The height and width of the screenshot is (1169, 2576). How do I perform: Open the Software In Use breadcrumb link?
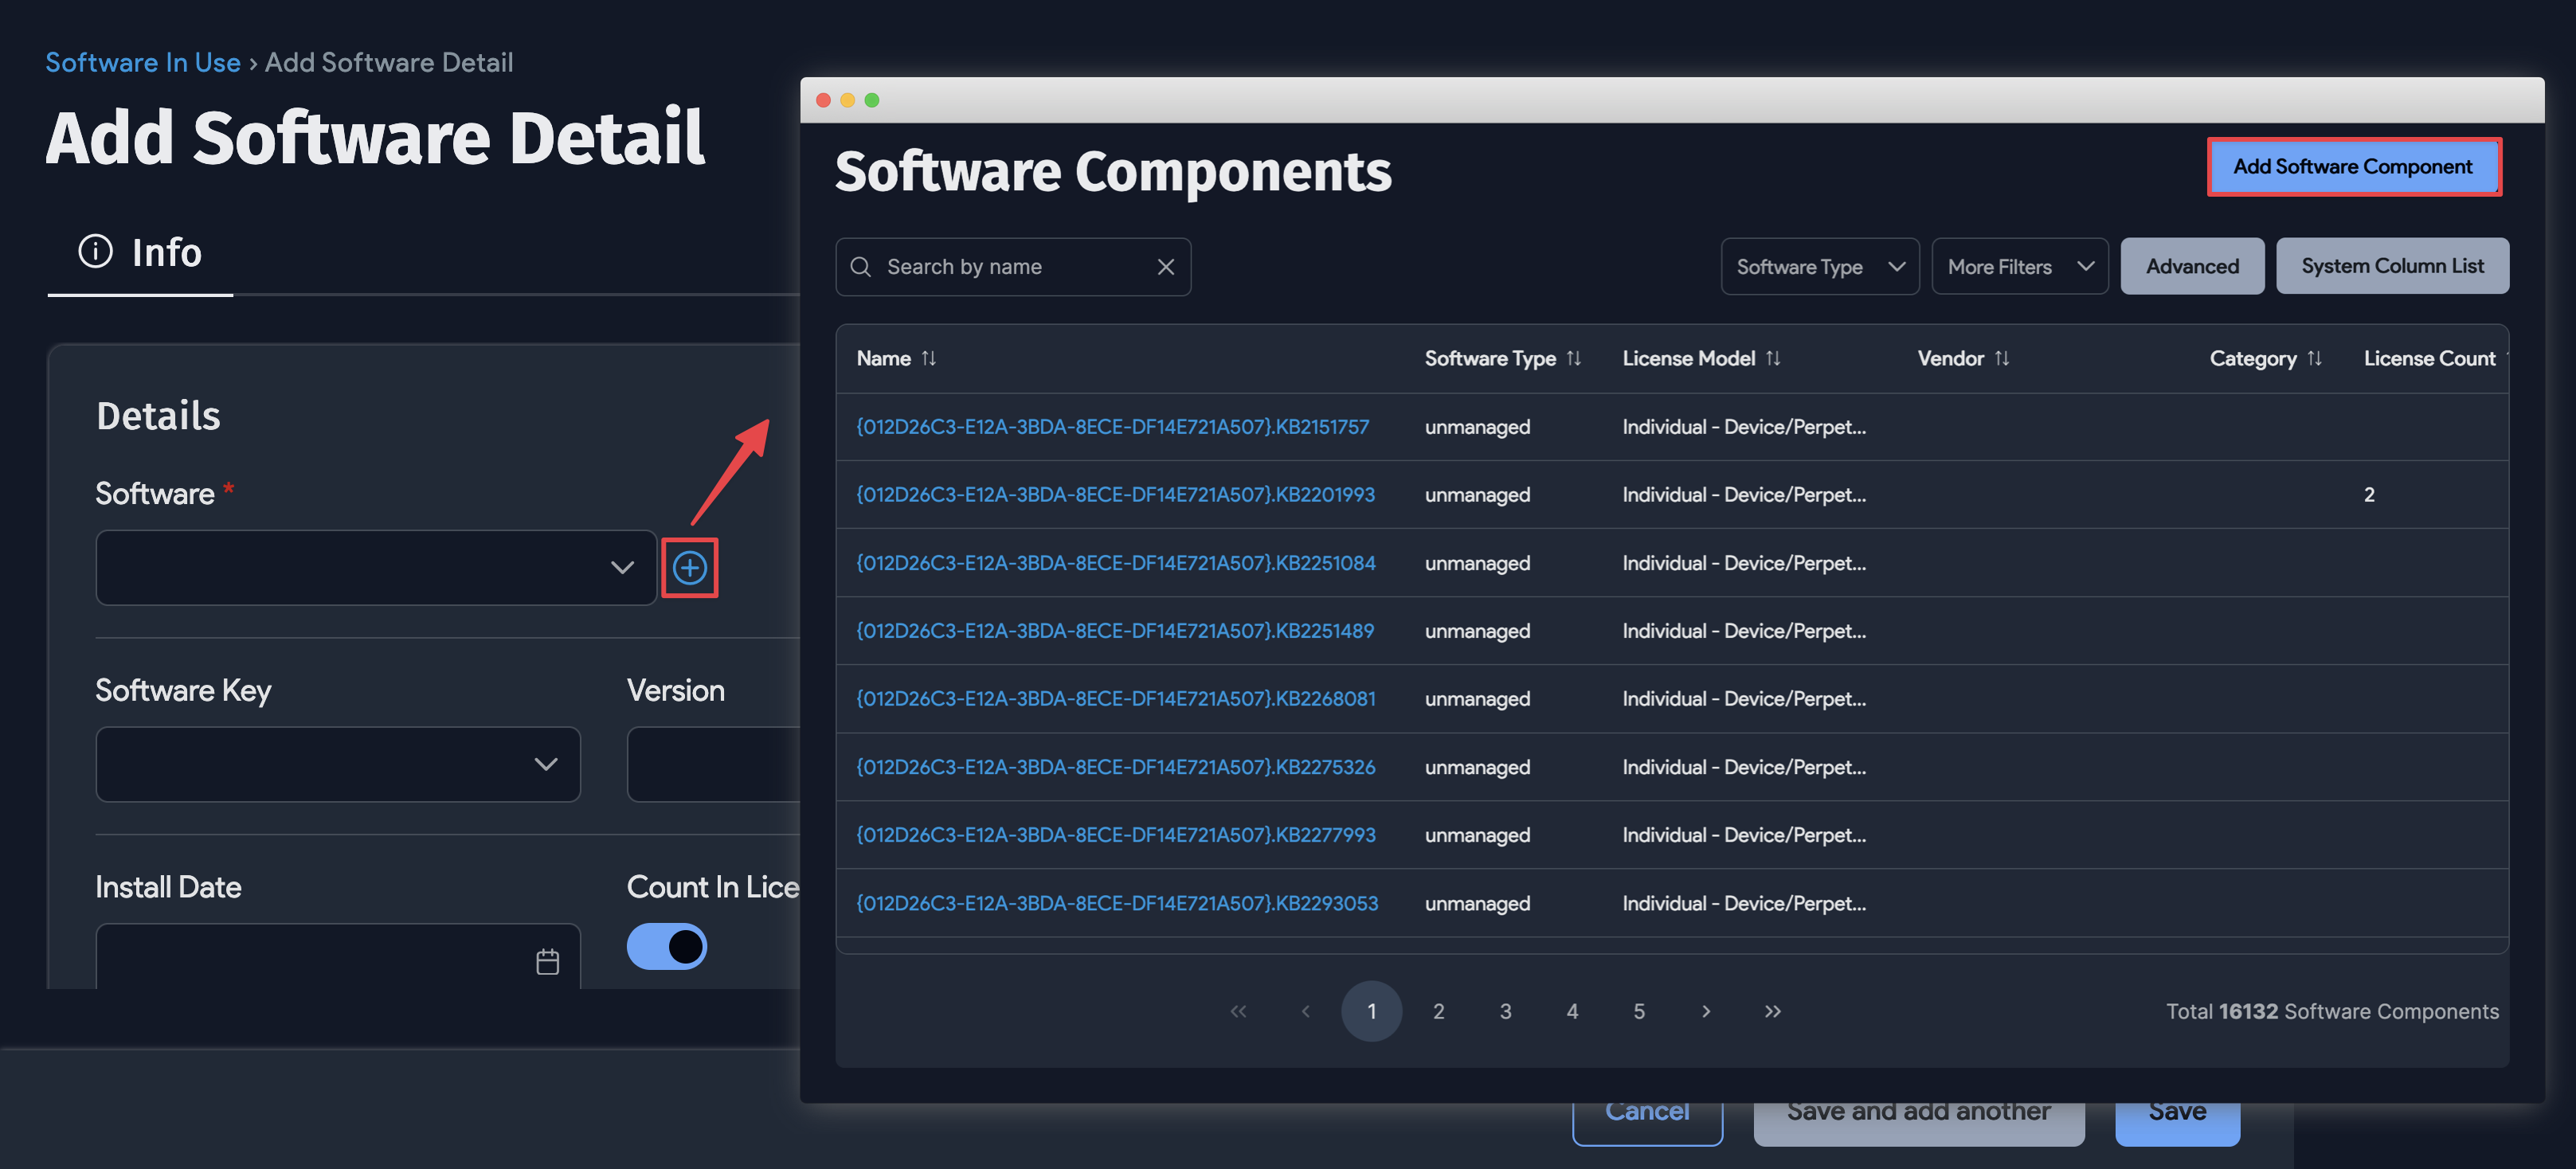click(x=142, y=62)
